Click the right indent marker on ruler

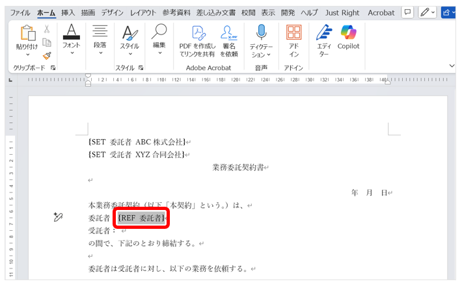point(388,81)
